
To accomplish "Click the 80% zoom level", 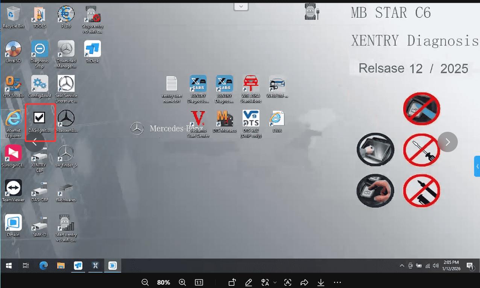I will (x=164, y=282).
